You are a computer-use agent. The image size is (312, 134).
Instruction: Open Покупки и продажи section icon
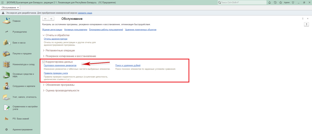coord(6,53)
